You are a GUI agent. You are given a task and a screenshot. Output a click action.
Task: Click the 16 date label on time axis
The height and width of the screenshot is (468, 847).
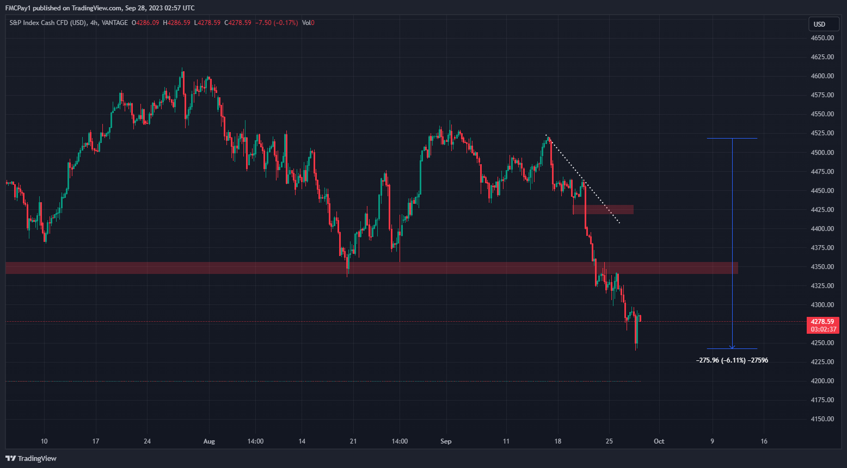(764, 441)
